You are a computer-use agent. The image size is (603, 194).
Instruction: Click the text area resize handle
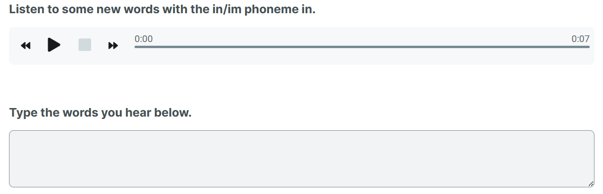click(x=591, y=184)
